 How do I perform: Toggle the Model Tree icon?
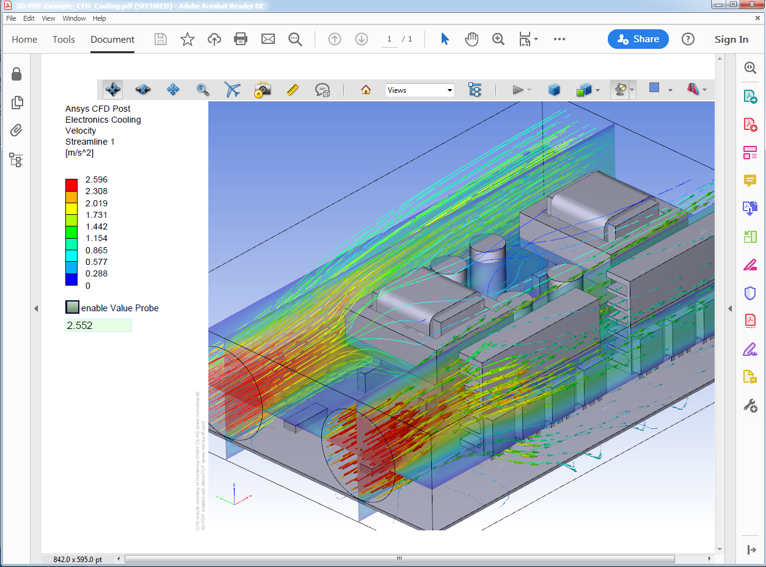(475, 90)
